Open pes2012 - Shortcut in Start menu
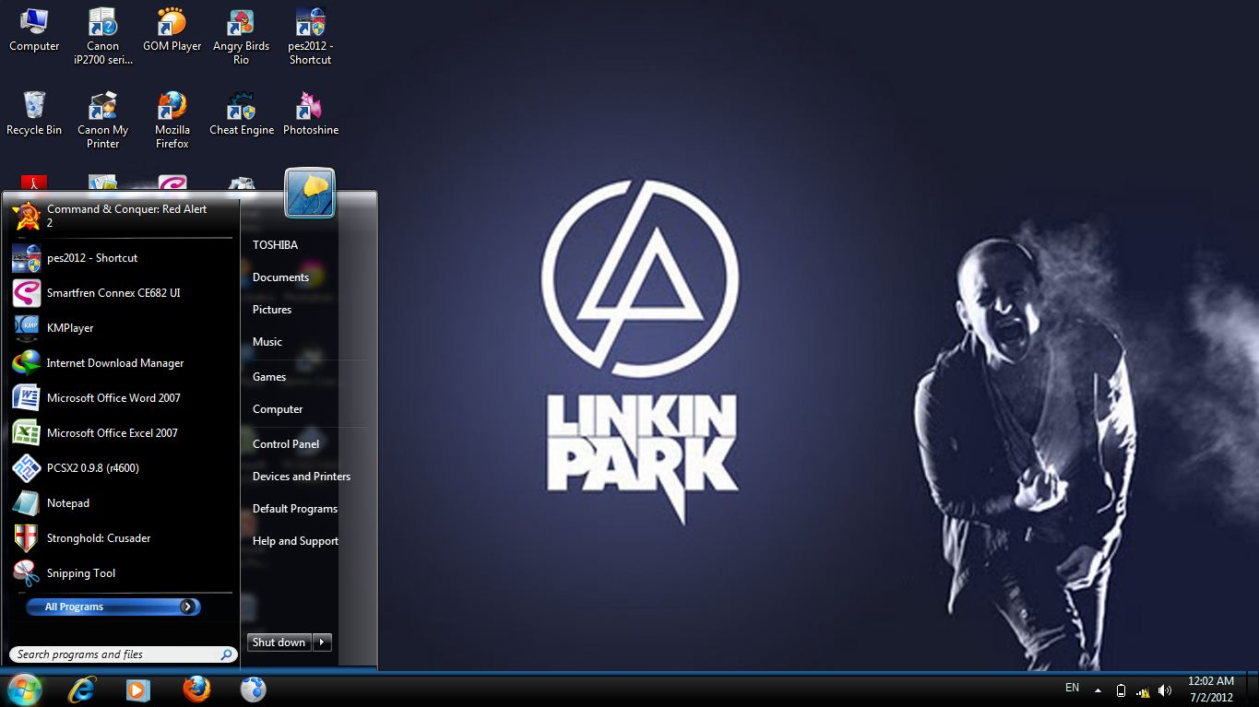The width and height of the screenshot is (1259, 707). (x=123, y=258)
